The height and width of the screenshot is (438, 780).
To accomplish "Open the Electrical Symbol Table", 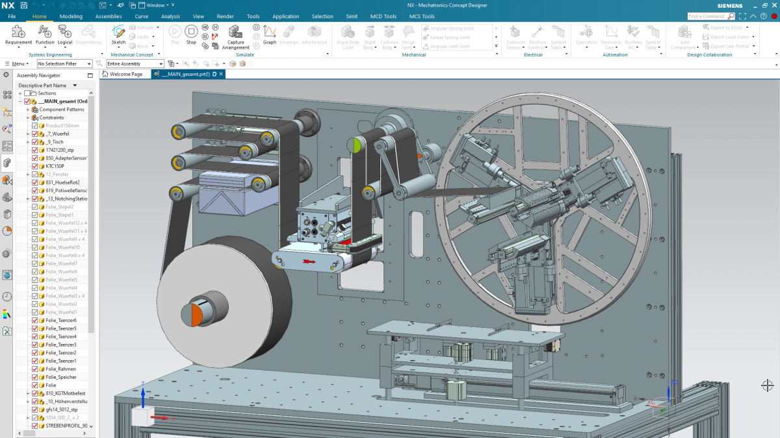I will (x=558, y=38).
